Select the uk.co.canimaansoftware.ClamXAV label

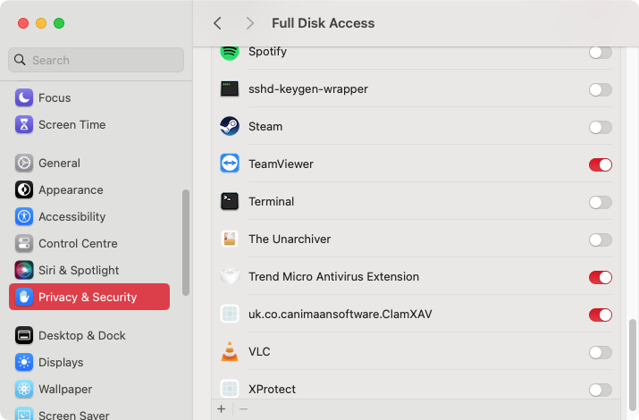click(x=341, y=314)
